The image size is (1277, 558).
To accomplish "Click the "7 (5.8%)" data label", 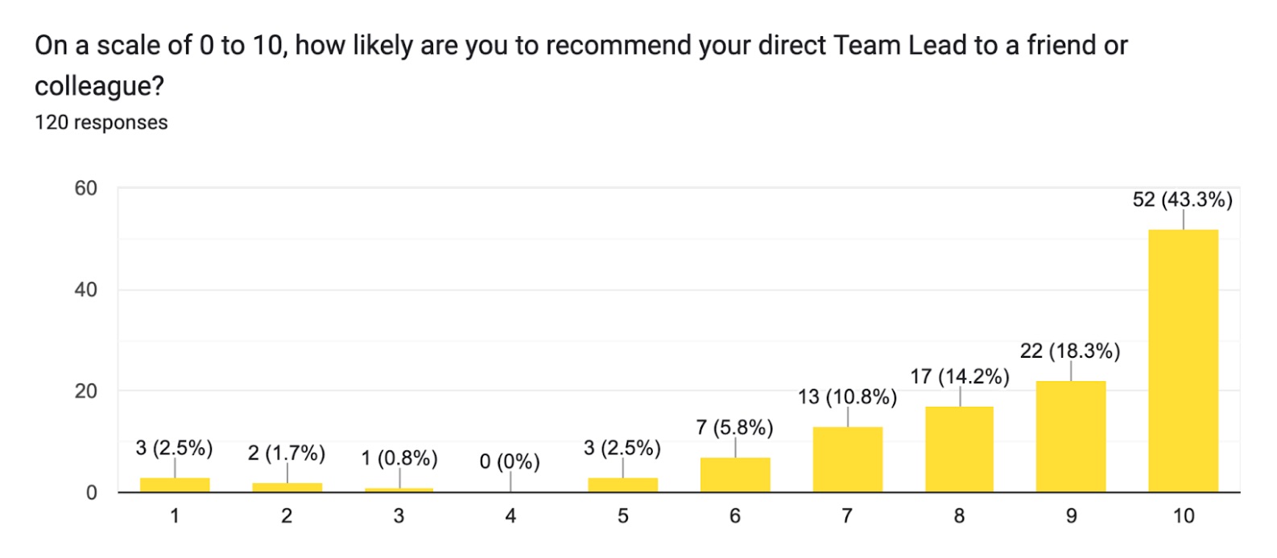I will tap(734, 427).
